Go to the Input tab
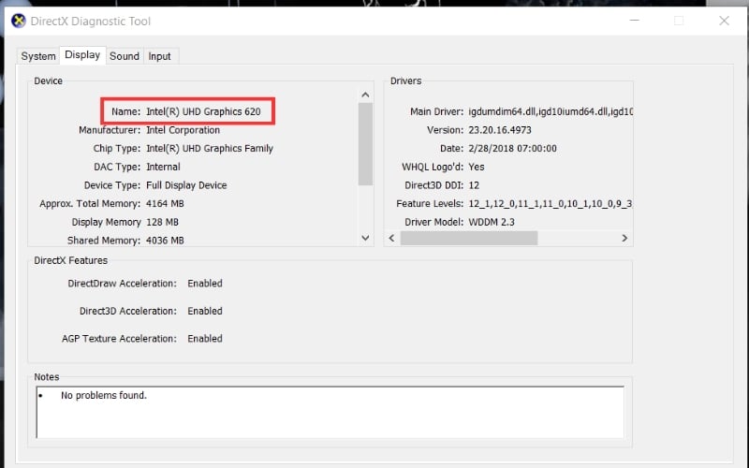749x468 pixels. click(x=160, y=56)
